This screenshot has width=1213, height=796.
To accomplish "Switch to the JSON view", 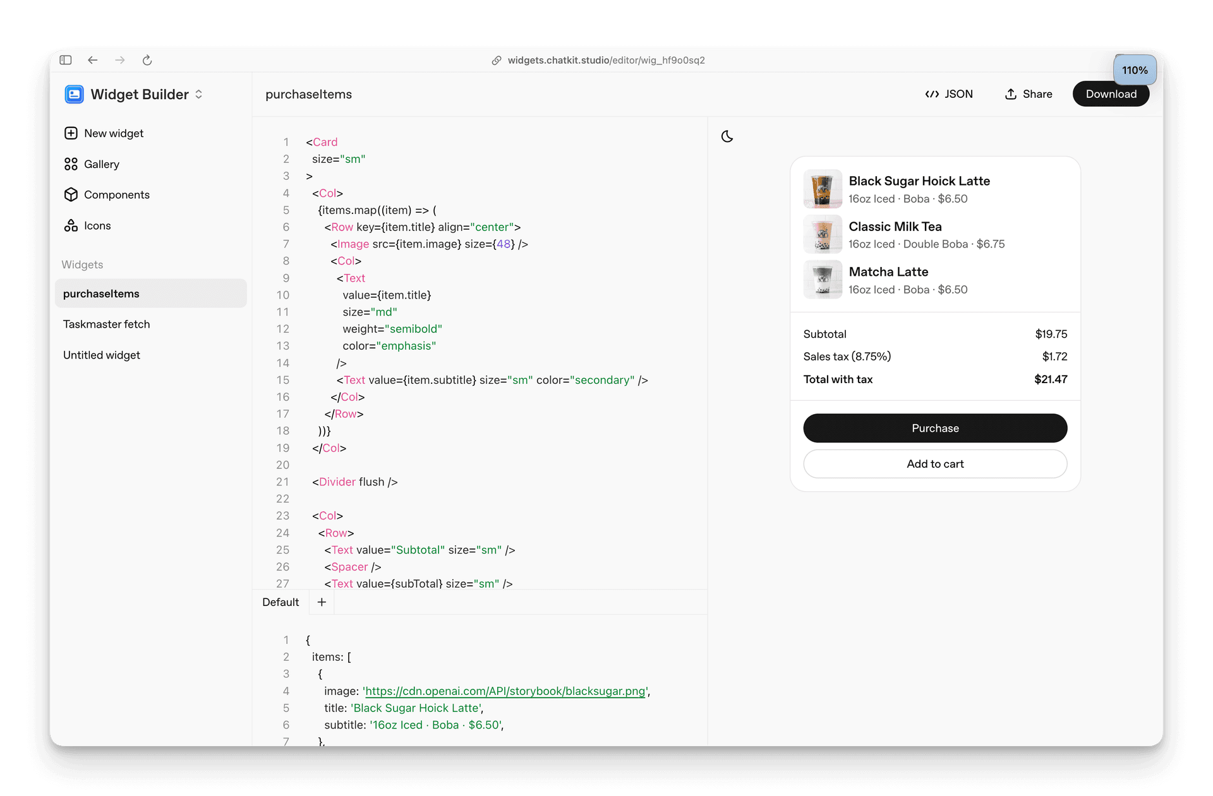I will click(x=949, y=93).
